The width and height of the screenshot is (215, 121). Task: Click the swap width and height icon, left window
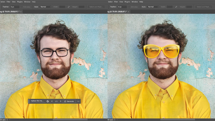69,7
